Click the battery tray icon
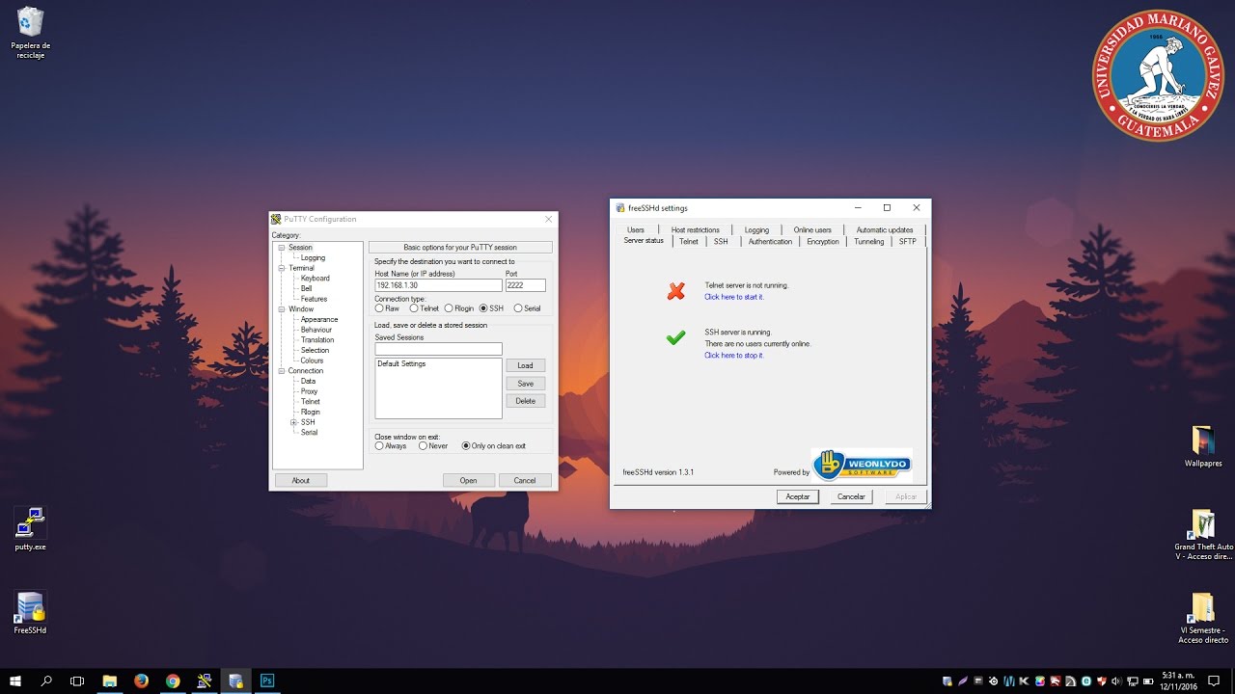 coord(1148,681)
